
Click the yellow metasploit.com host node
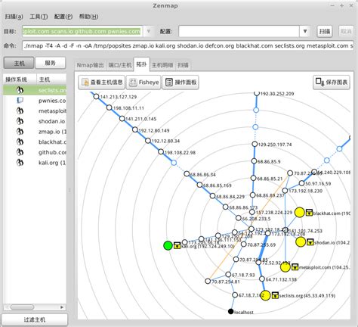pyautogui.click(x=285, y=267)
